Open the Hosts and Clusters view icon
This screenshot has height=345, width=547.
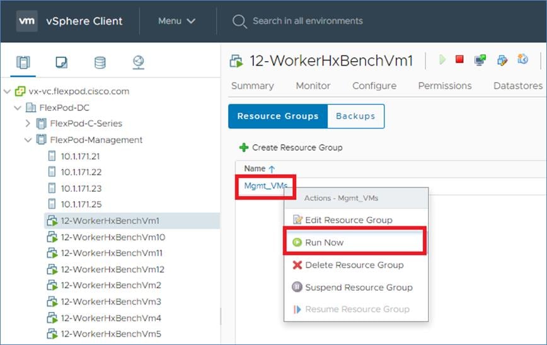click(23, 62)
